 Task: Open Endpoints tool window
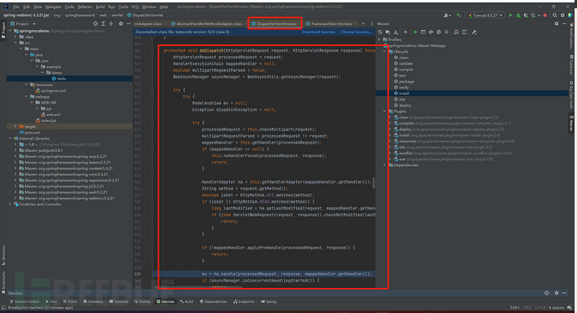pyautogui.click(x=243, y=301)
